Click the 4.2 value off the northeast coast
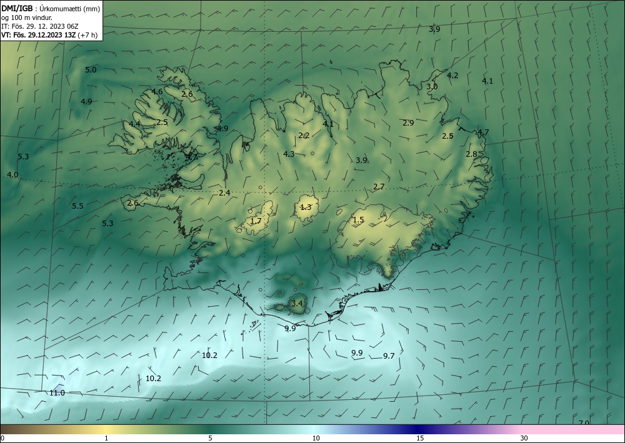Image resolution: width=625 pixels, height=443 pixels. pos(452,76)
